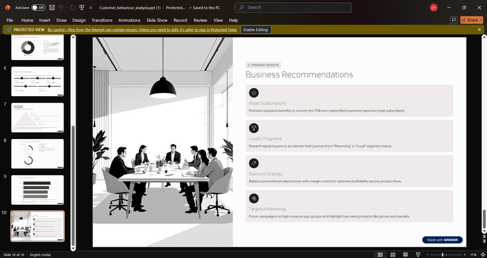Open the Design tab
The height and width of the screenshot is (258, 487).
pyautogui.click(x=79, y=20)
